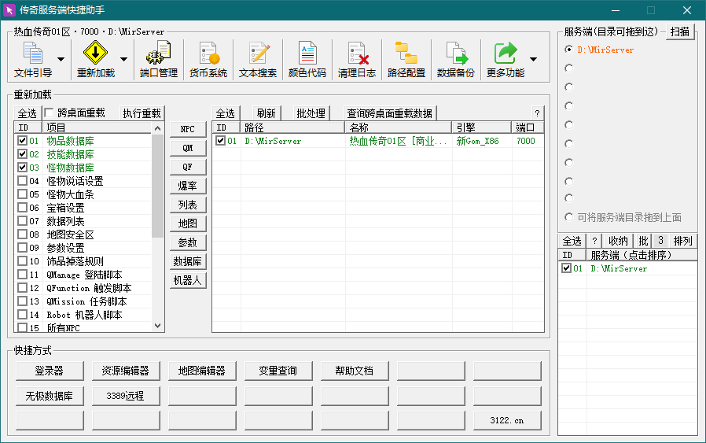Select the D:\MirServer radio button

569,50
